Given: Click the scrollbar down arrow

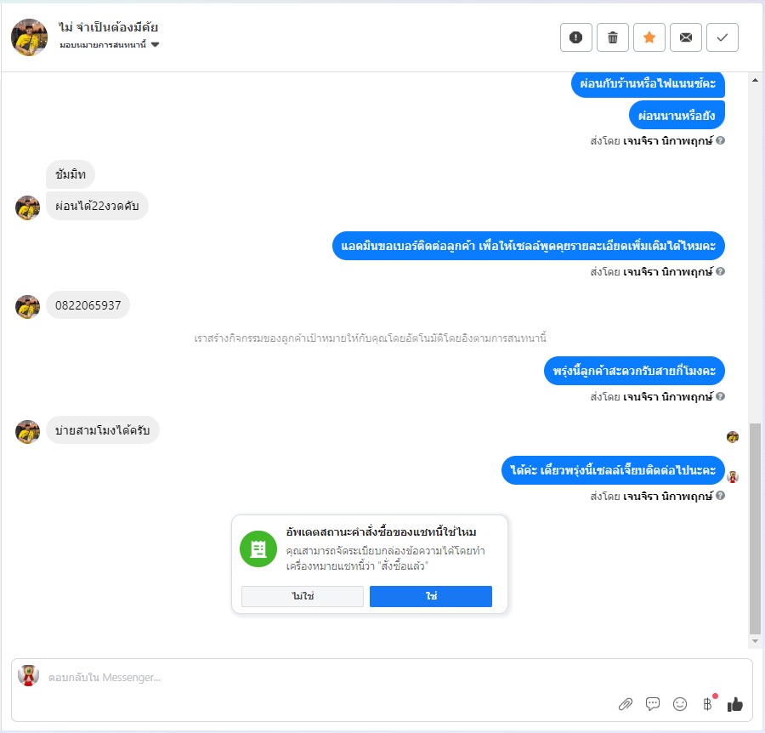Looking at the screenshot, I should click(x=755, y=641).
